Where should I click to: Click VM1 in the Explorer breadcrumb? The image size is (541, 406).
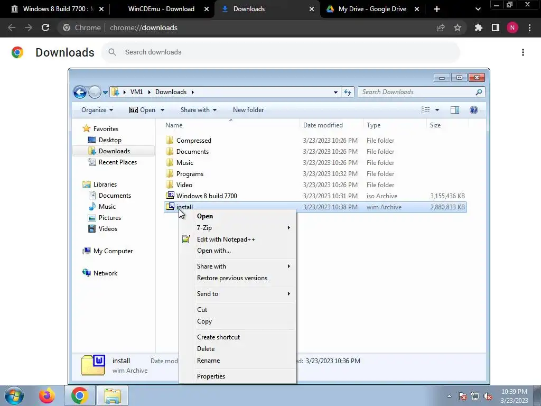click(x=136, y=92)
